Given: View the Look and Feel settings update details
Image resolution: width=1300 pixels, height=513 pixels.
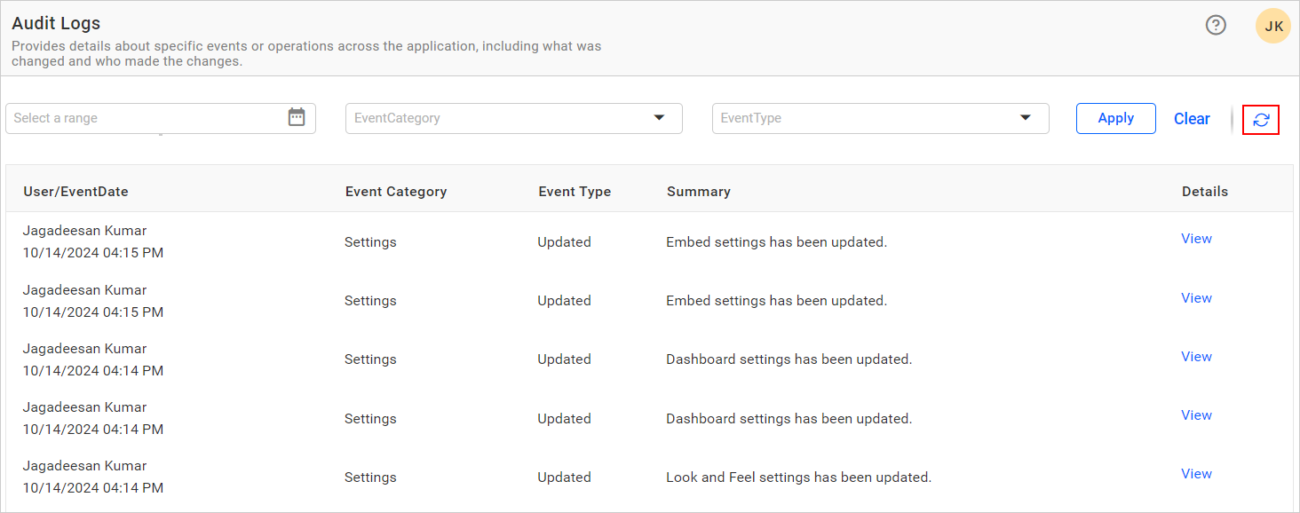Looking at the screenshot, I should coord(1196,473).
